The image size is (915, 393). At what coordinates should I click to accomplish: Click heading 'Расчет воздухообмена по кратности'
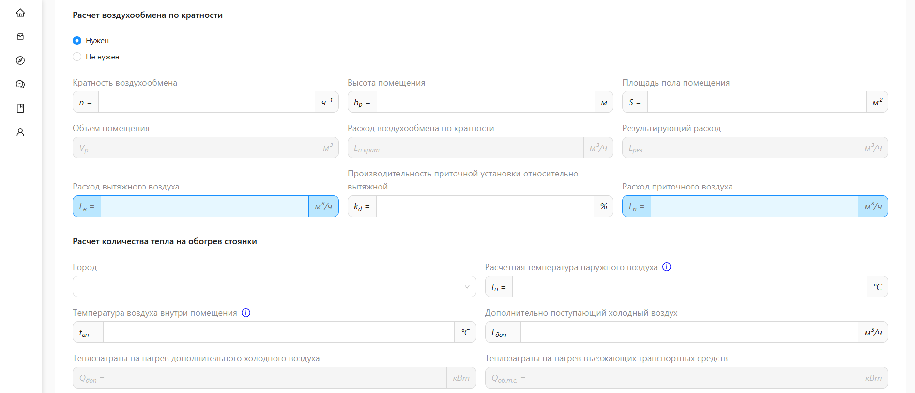tap(148, 15)
